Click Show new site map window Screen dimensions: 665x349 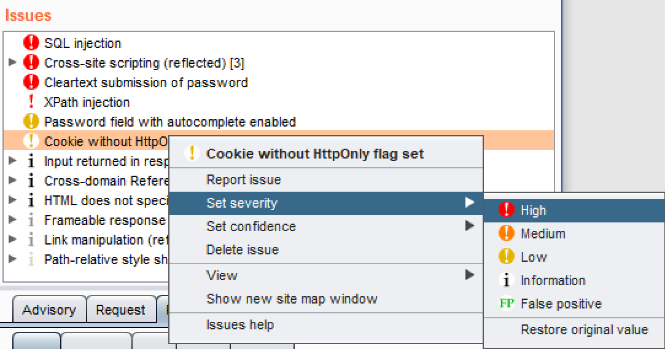(x=292, y=299)
